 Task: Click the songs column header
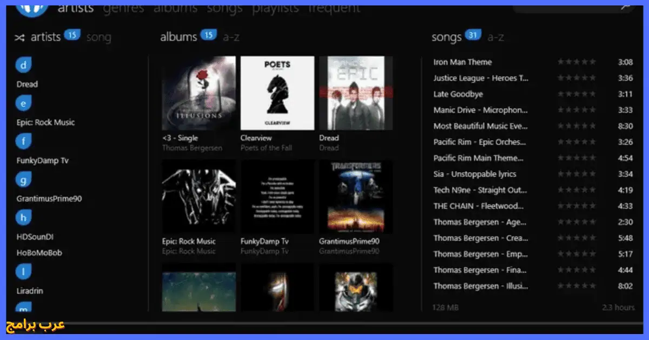(446, 37)
